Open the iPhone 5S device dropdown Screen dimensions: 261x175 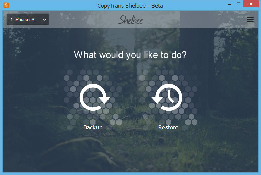point(27,20)
